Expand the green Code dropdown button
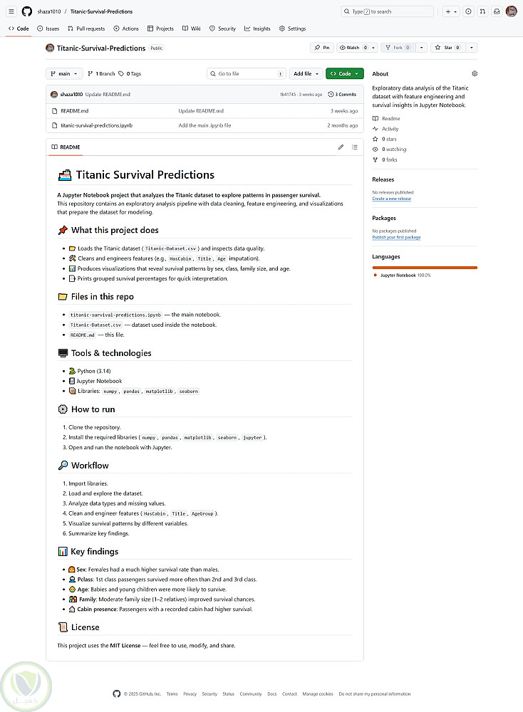The width and height of the screenshot is (523, 712). pyautogui.click(x=345, y=73)
